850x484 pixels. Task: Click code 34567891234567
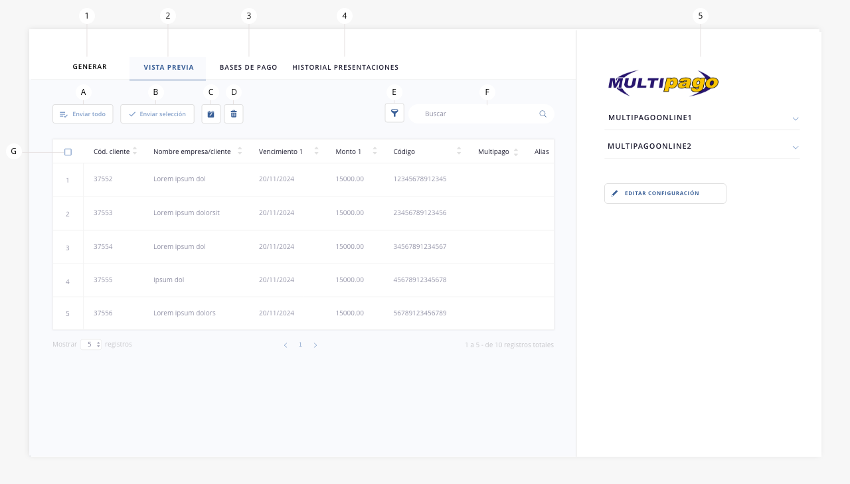420,247
